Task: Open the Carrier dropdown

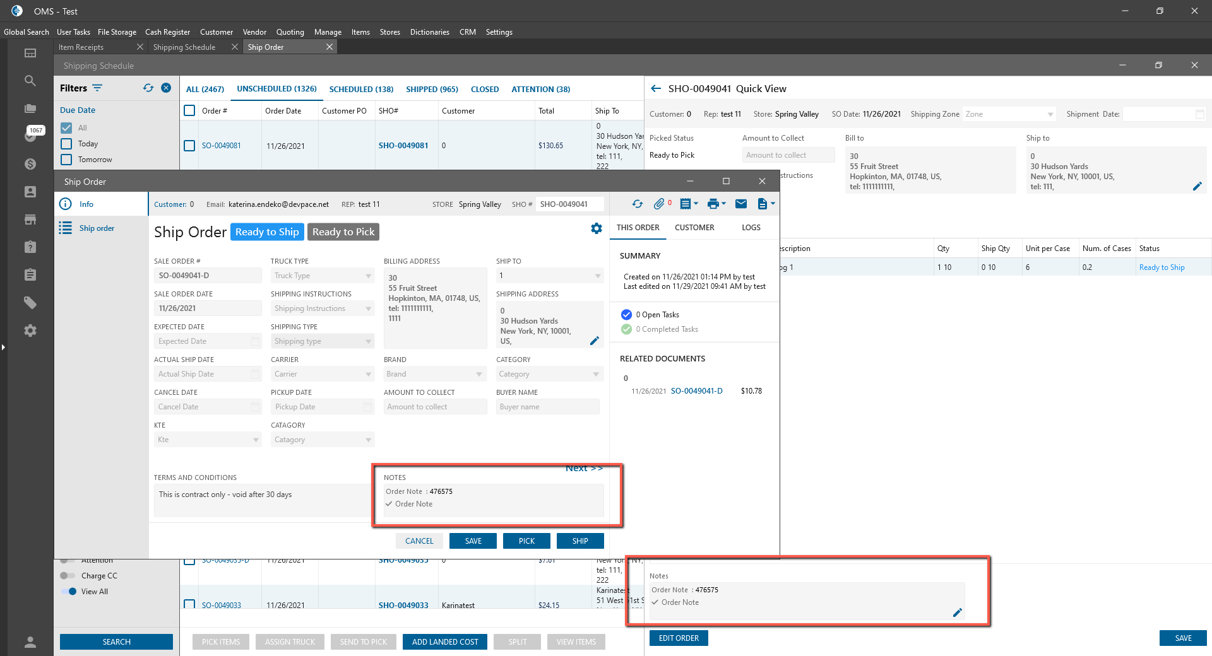Action: click(369, 374)
